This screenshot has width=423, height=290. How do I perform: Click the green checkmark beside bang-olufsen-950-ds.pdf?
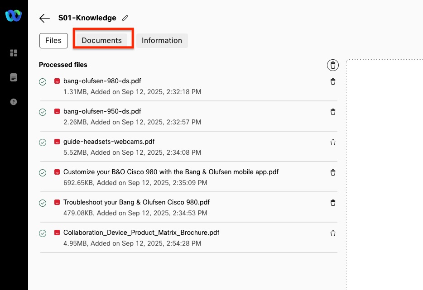pyautogui.click(x=43, y=112)
